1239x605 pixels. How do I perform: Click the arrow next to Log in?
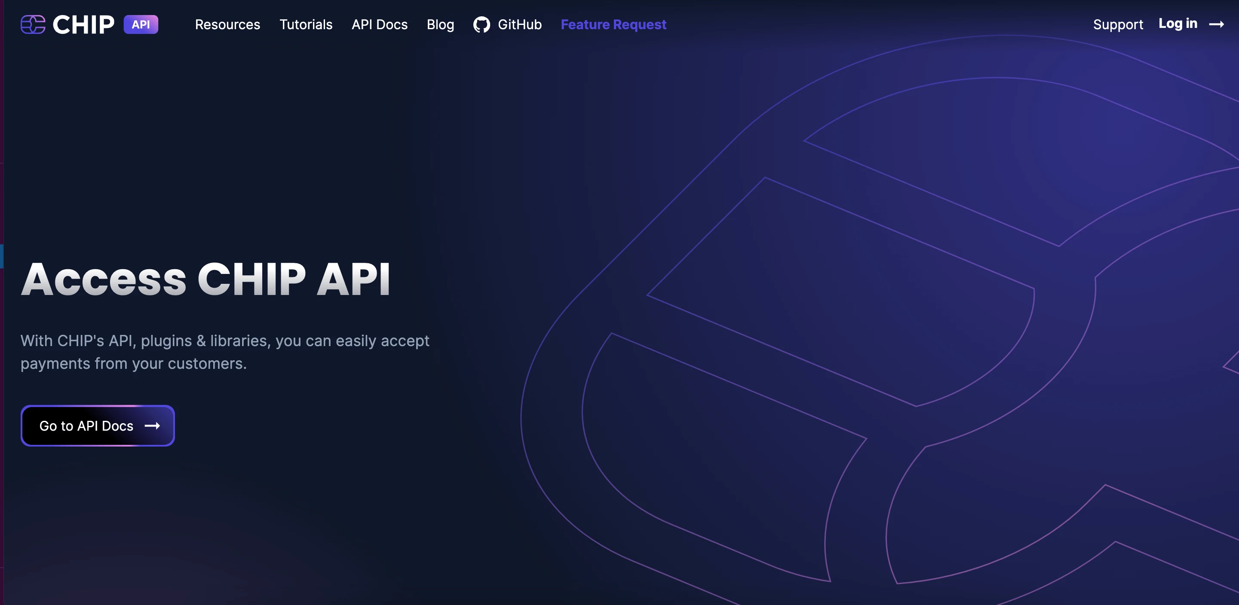[x=1216, y=24]
